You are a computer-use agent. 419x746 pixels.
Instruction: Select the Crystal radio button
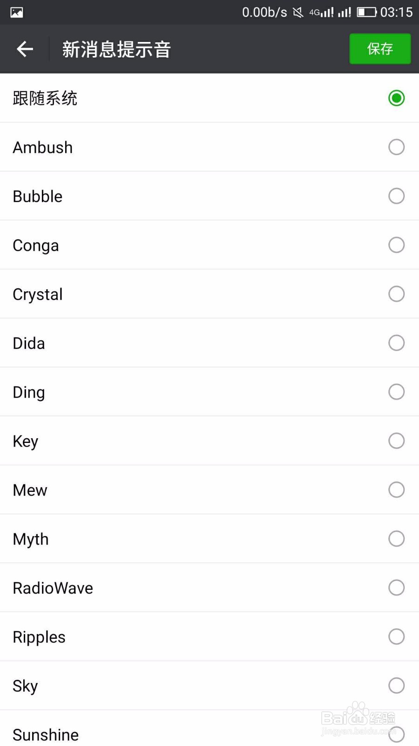396,294
